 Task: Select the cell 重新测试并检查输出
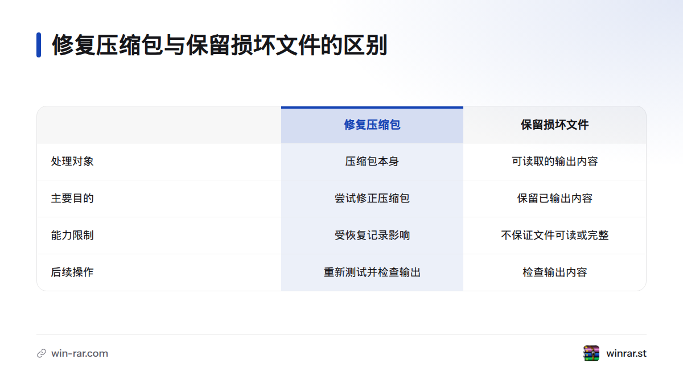pos(372,272)
